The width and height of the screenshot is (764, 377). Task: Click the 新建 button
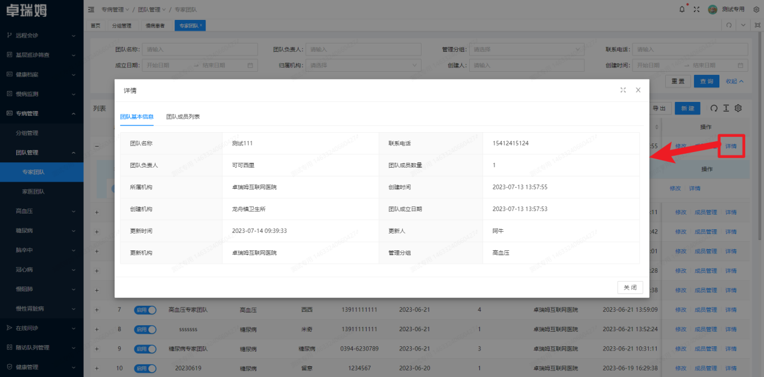(x=687, y=108)
